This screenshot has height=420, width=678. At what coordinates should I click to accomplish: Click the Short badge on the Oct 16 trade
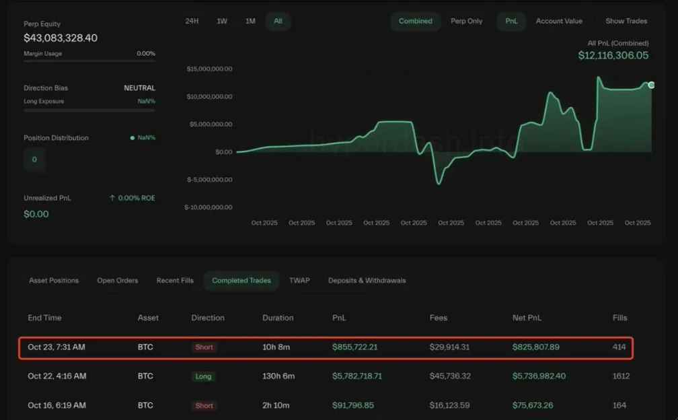[203, 405]
